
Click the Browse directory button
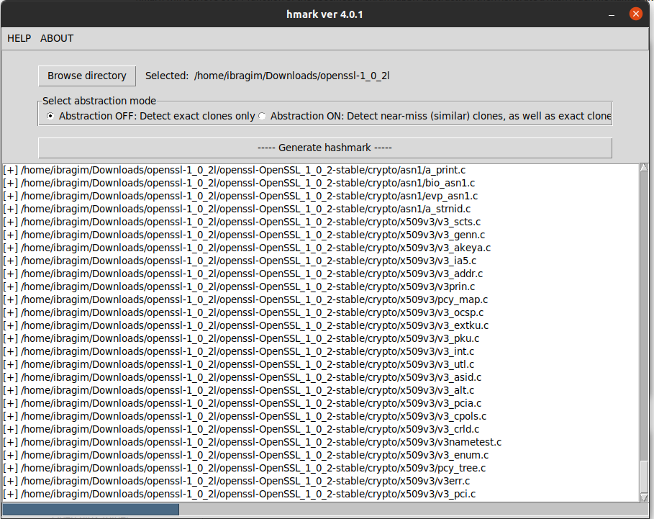click(x=86, y=76)
